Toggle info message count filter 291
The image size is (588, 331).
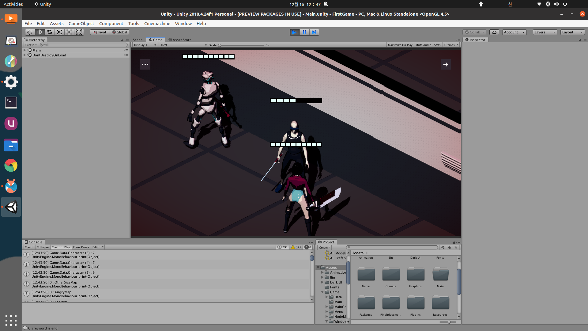pos(283,247)
